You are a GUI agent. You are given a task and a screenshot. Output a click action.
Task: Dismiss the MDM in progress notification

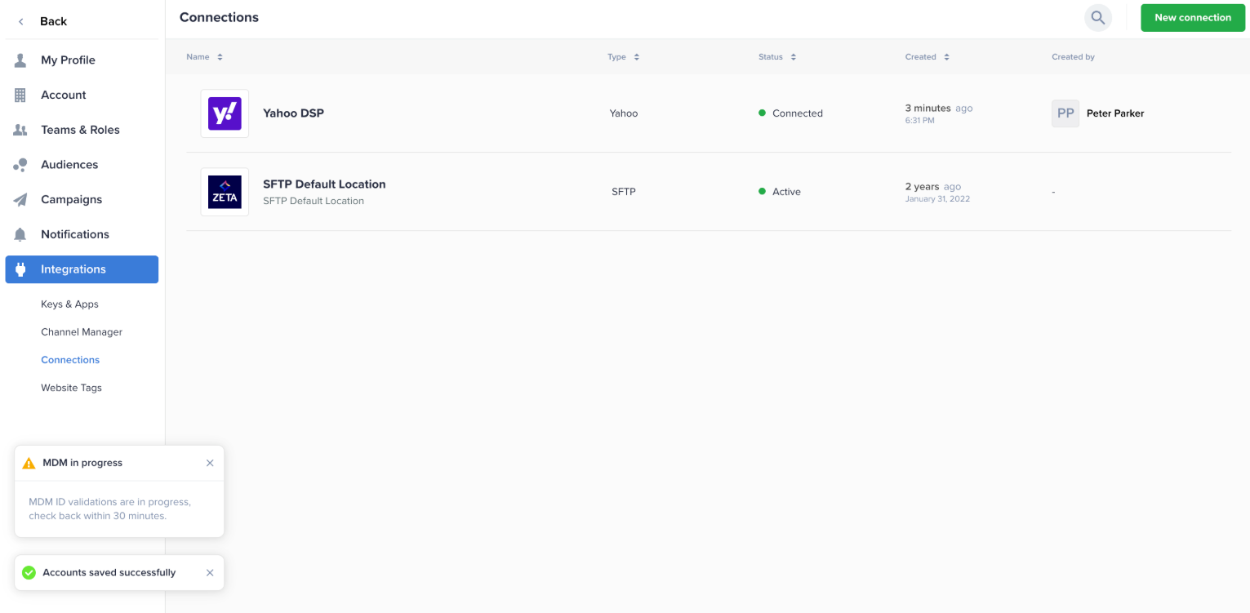click(x=210, y=463)
